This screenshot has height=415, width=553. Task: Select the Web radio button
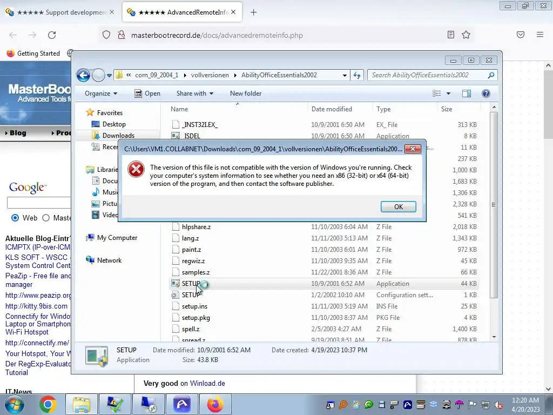15,218
